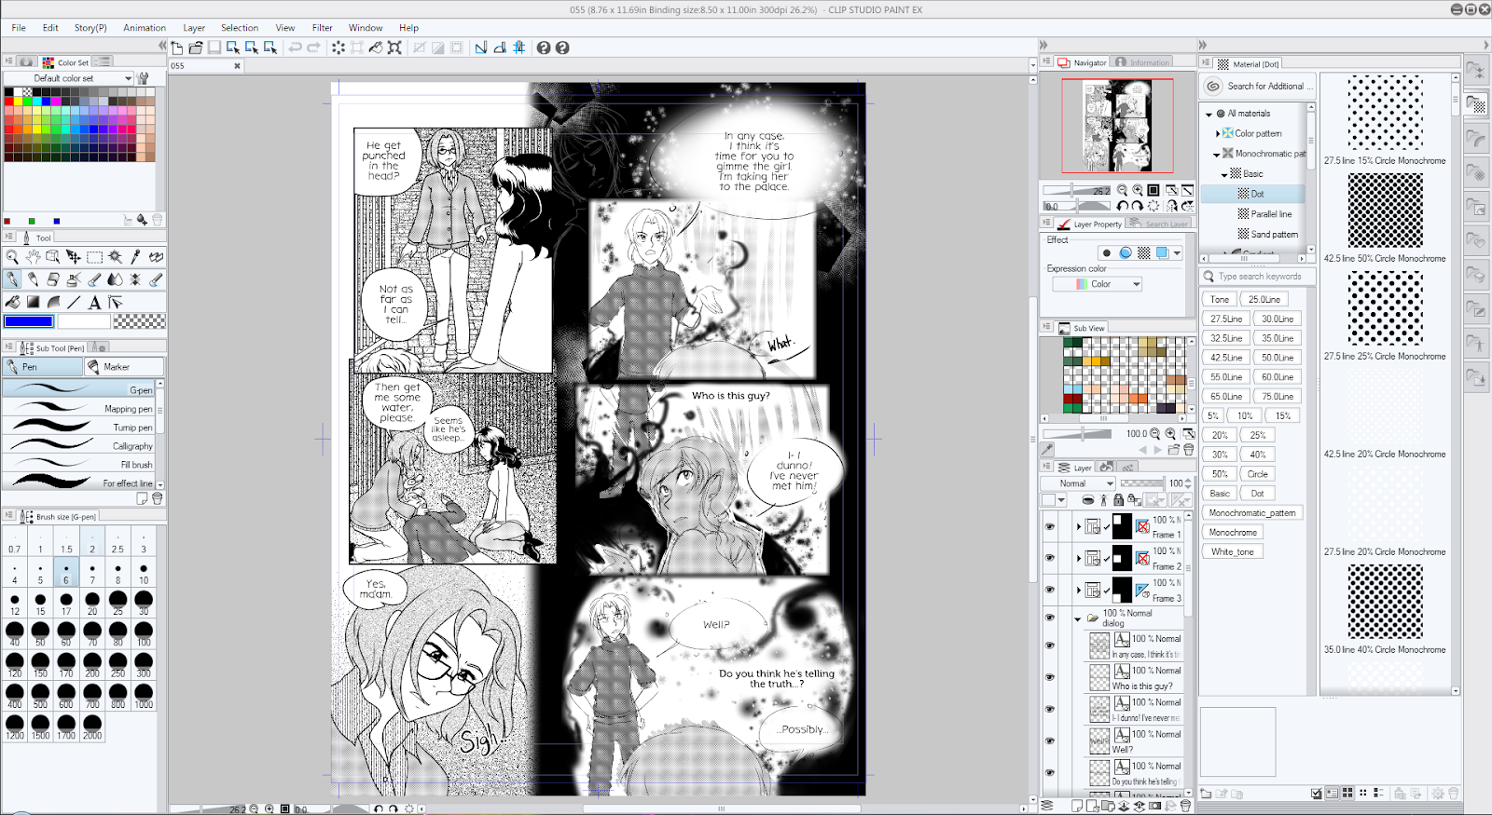The image size is (1492, 815).
Task: Toggle visibility of Frame 2 layer
Action: 1050,558
